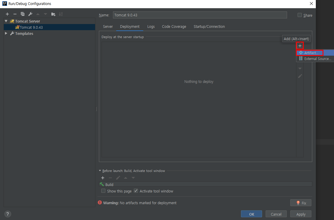This screenshot has width=334, height=220.
Task: Click the OK button
Action: (252, 214)
